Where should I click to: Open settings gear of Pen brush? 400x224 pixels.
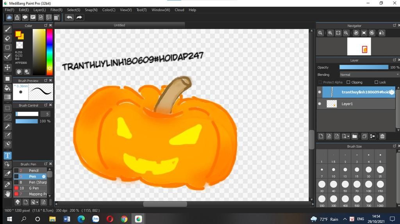click(44, 176)
